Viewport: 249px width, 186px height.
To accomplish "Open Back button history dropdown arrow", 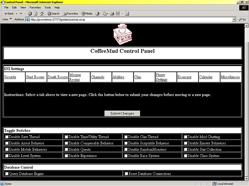I will (x=16, y=14).
